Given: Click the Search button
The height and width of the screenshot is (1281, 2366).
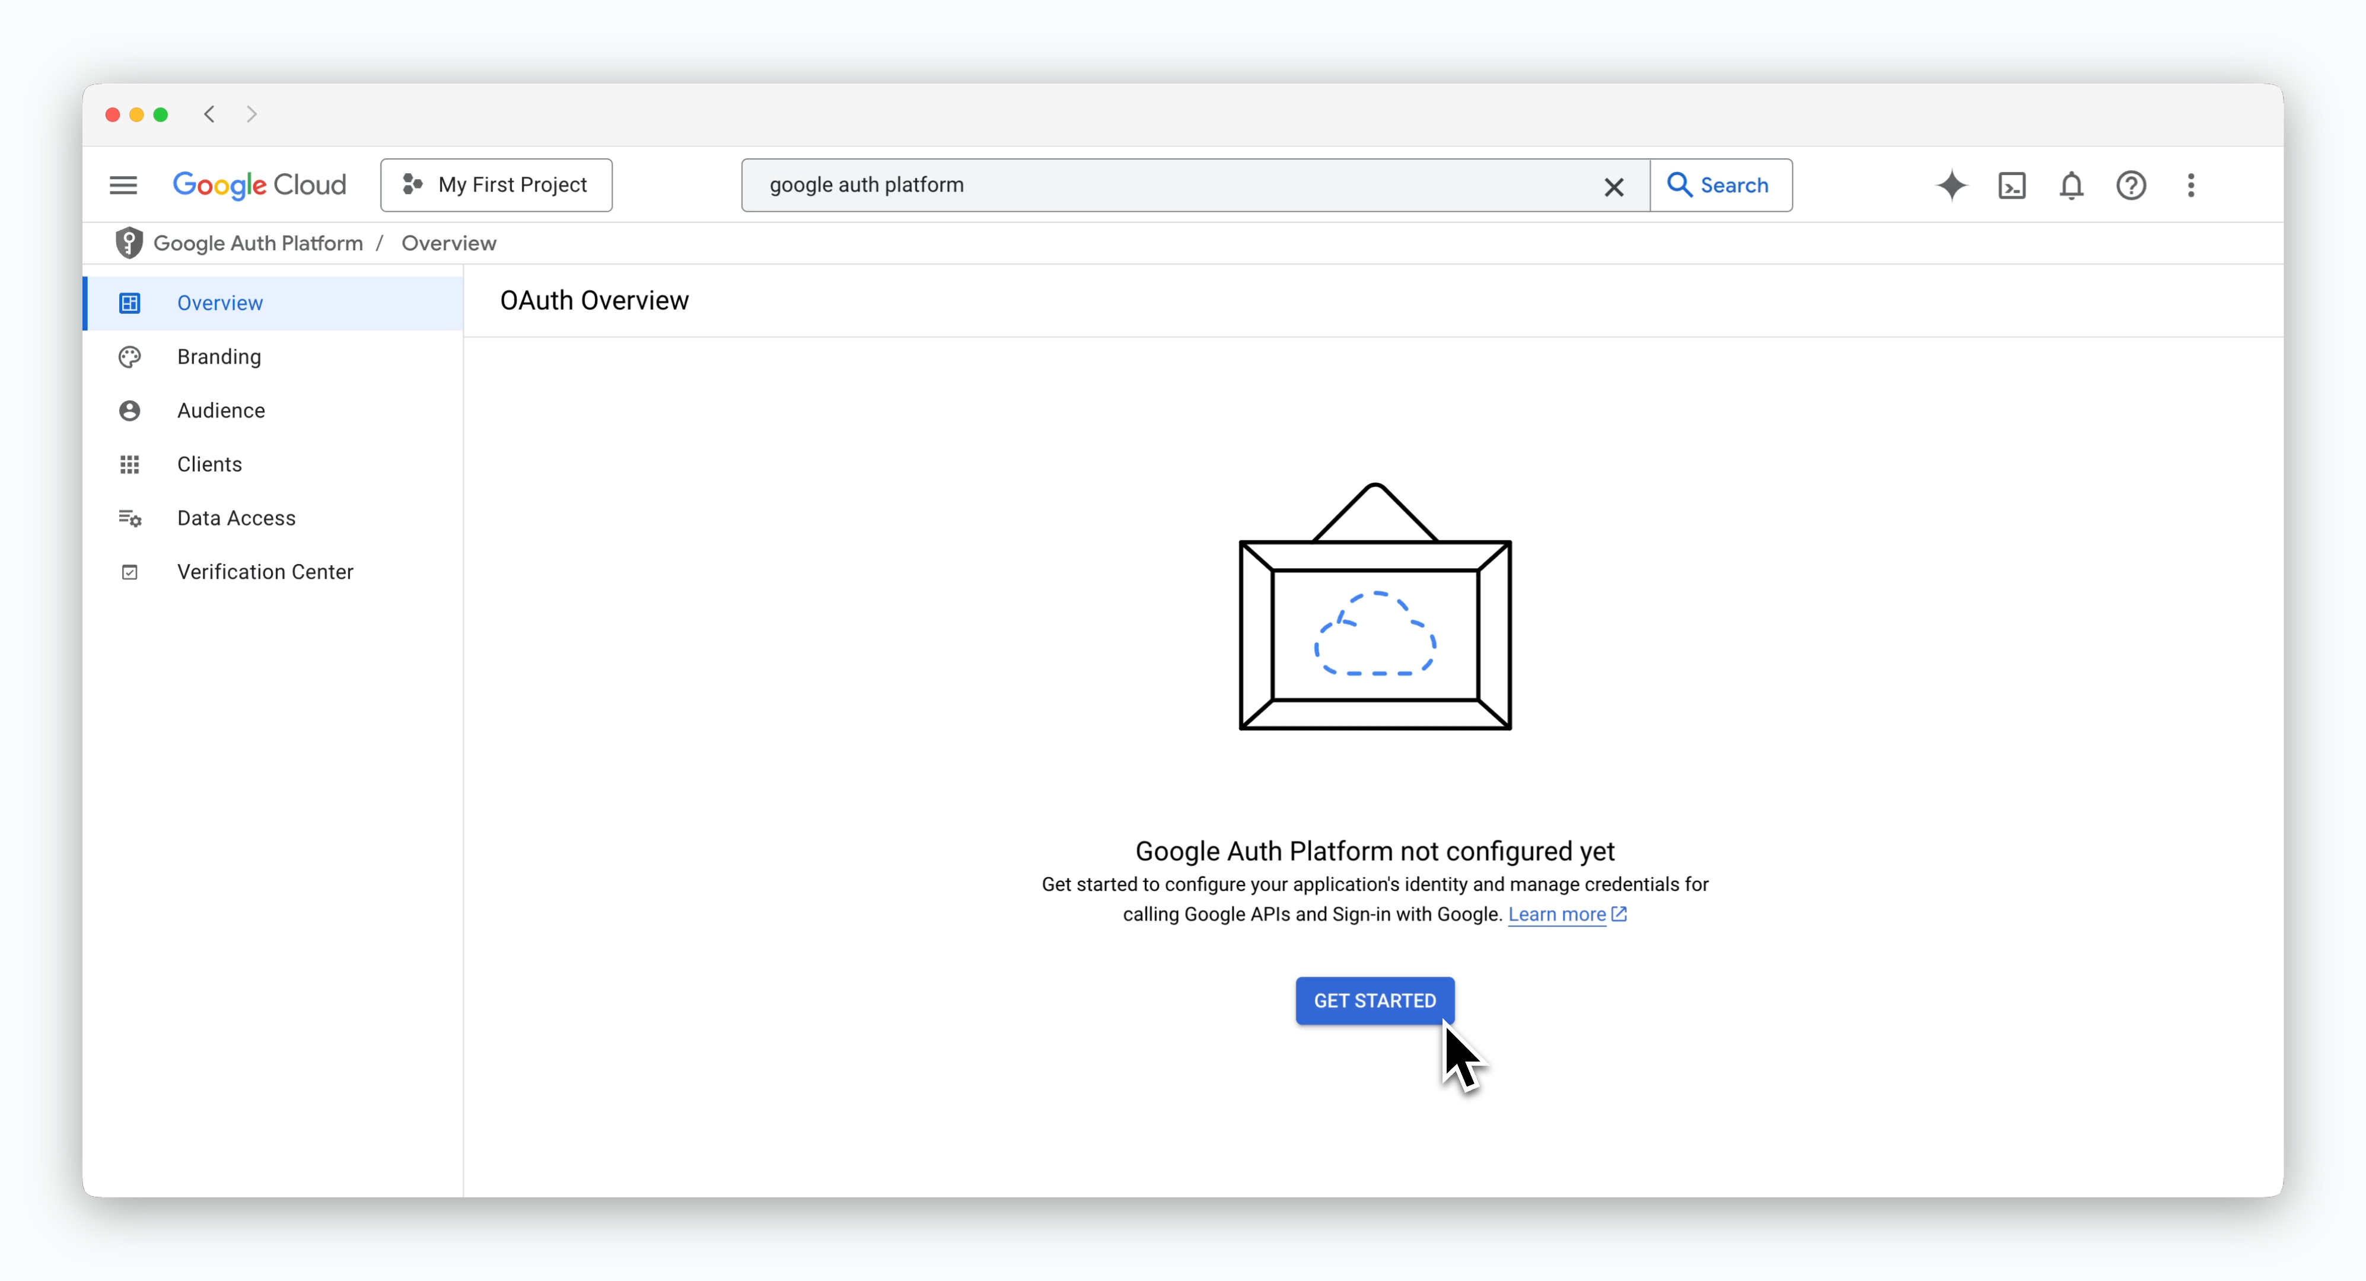Looking at the screenshot, I should pyautogui.click(x=1720, y=186).
